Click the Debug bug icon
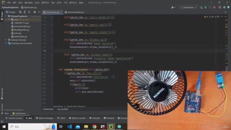 tap(205, 7)
